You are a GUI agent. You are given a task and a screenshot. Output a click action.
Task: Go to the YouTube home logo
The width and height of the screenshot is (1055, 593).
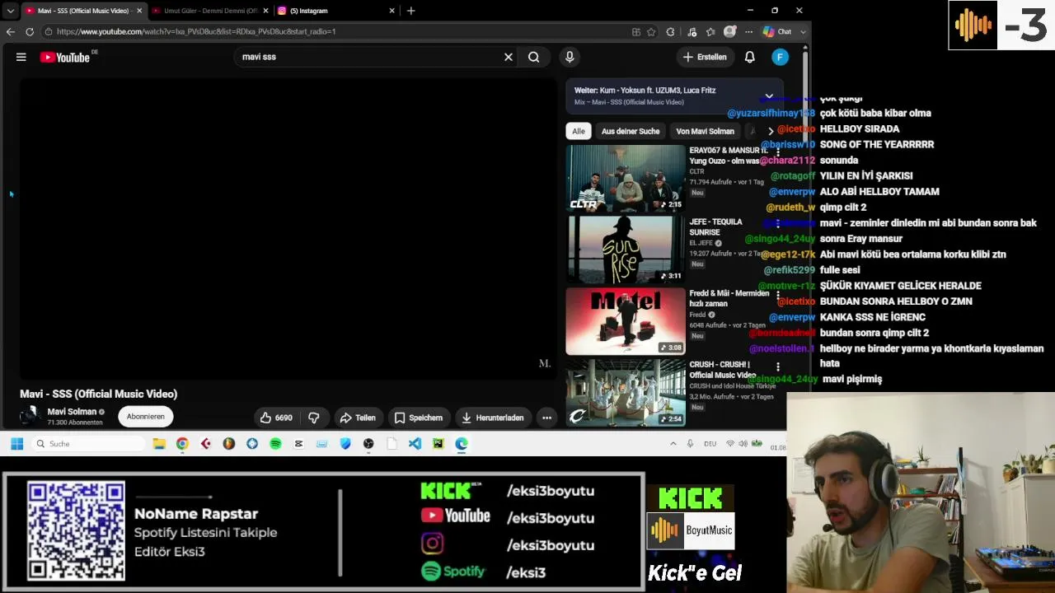[x=65, y=57]
